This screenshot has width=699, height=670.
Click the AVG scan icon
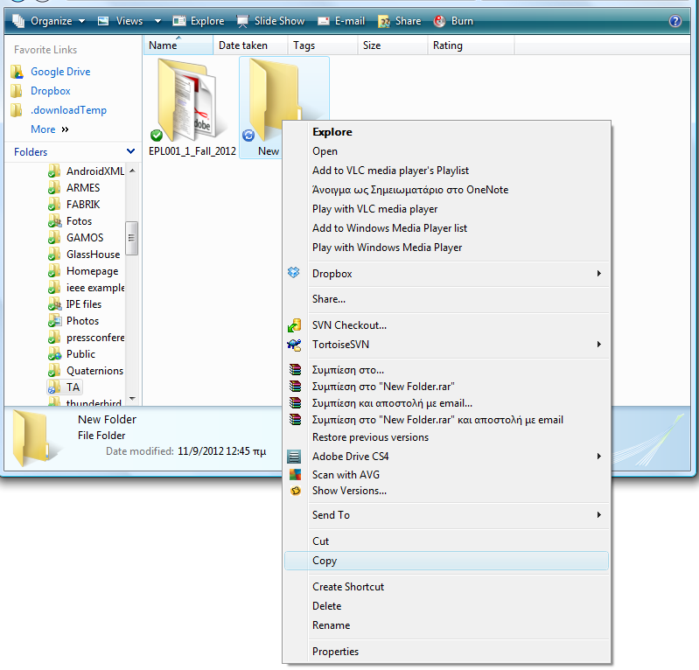(295, 475)
